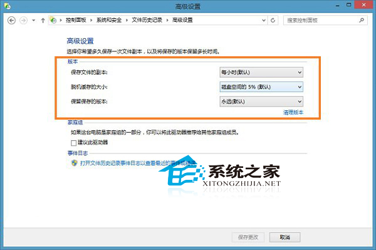Go back with the back arrow button
This screenshot has width=376, height=250.
click(11, 21)
